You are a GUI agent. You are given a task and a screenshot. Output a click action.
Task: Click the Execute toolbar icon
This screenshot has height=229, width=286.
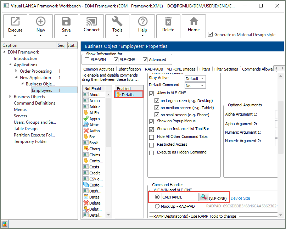(15, 21)
